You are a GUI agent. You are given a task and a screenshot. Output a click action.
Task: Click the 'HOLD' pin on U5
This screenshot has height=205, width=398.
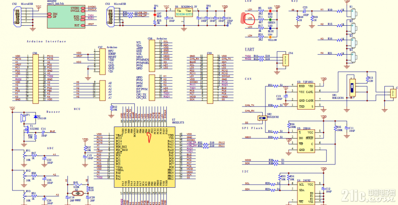coord(309,138)
